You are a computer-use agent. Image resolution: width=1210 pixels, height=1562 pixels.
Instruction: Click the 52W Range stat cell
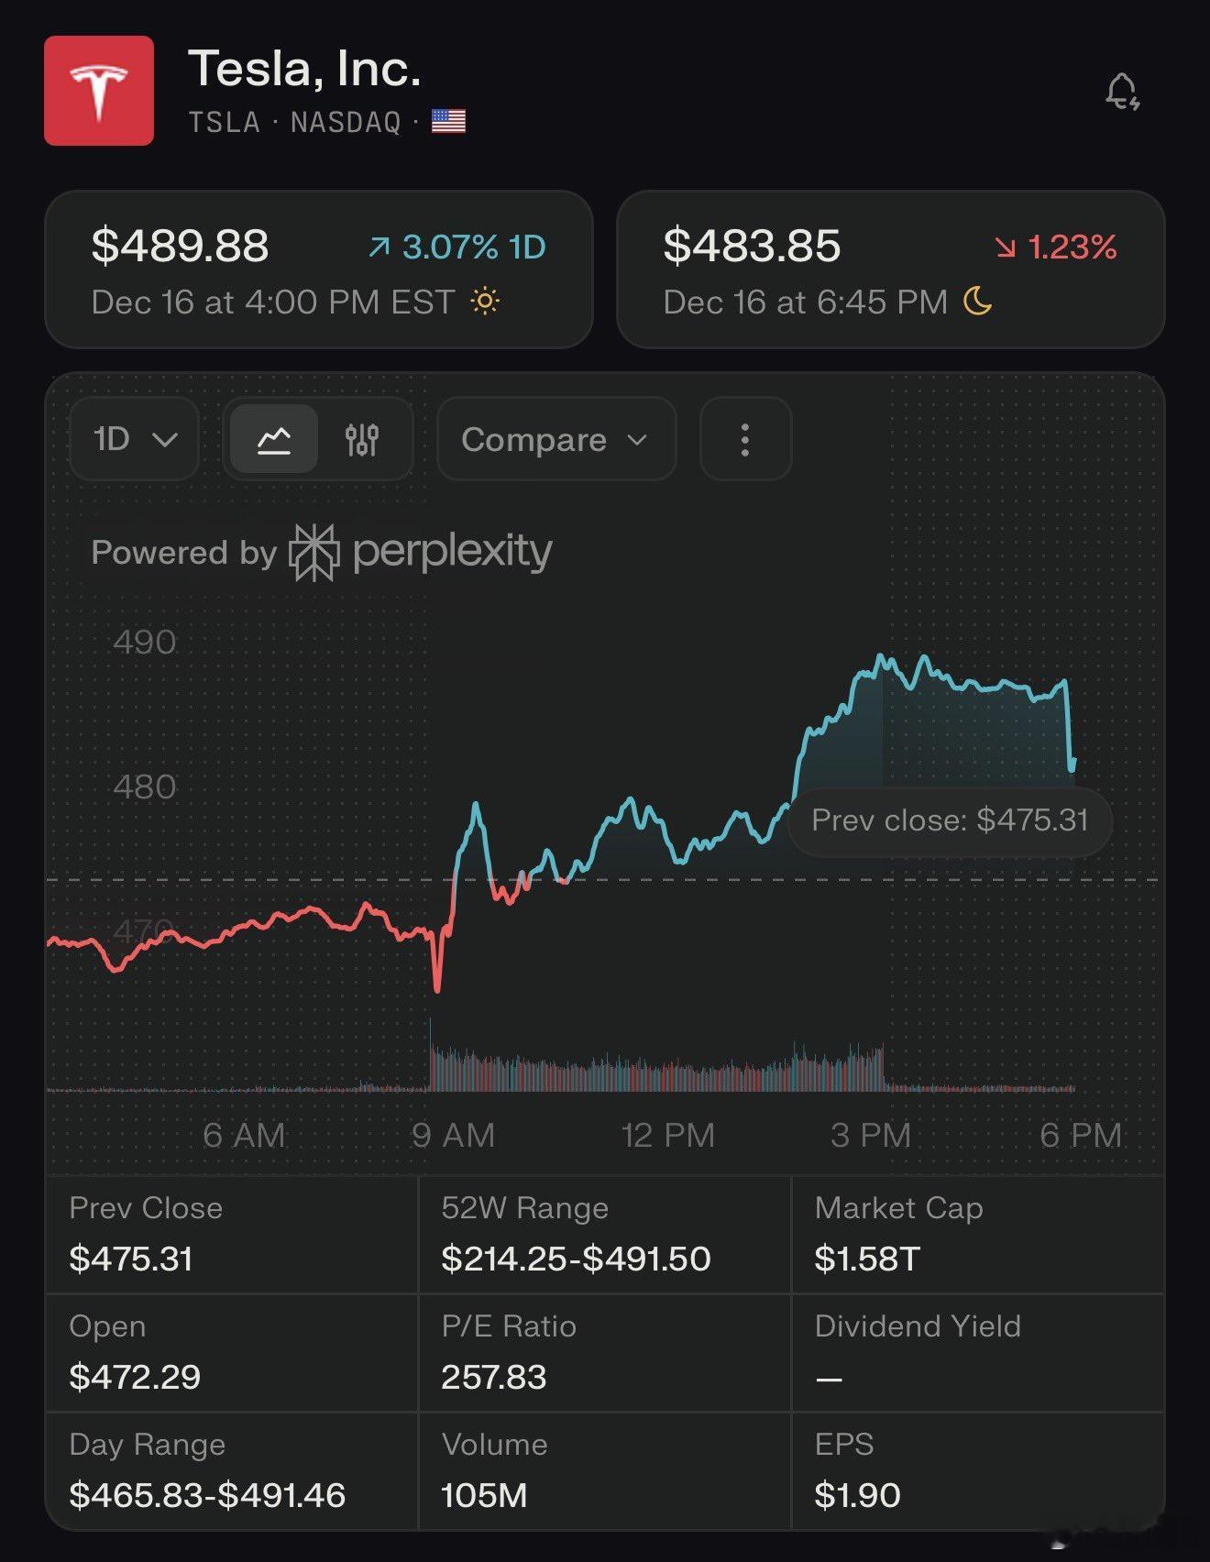pos(604,1235)
